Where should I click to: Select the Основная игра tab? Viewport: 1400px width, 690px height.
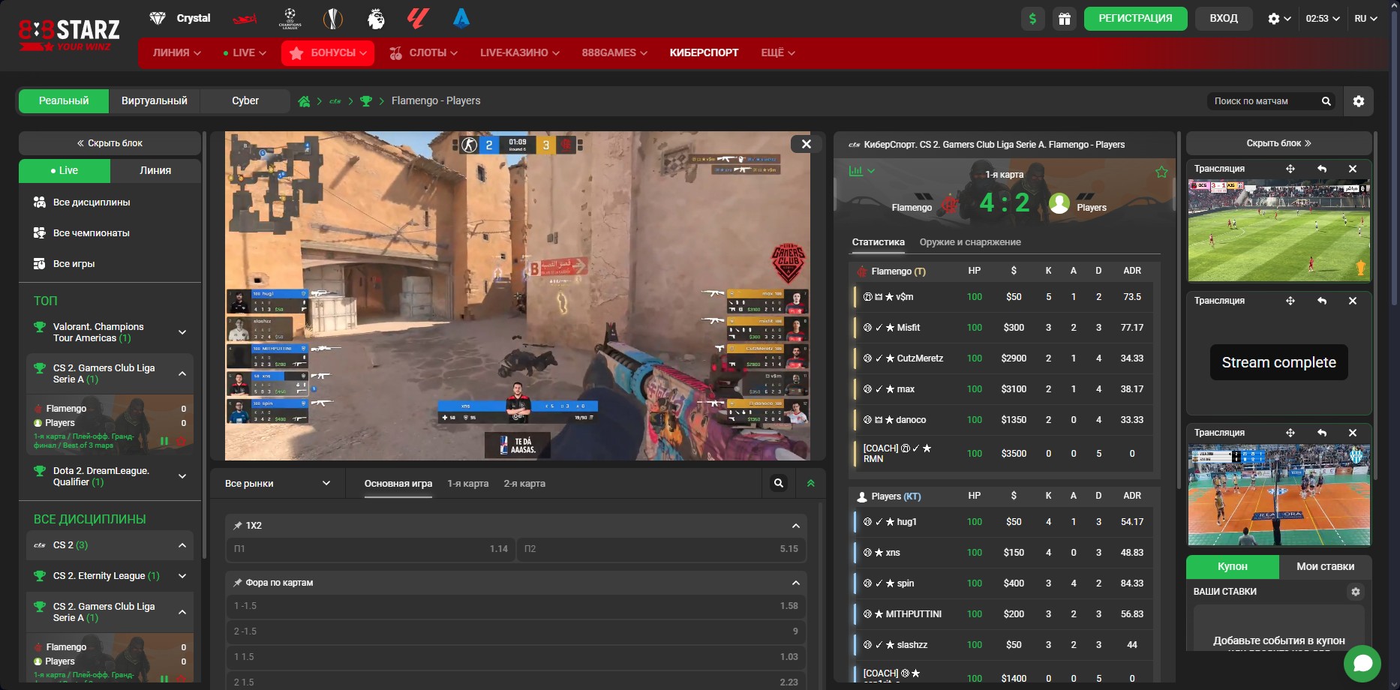398,484
